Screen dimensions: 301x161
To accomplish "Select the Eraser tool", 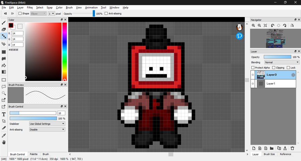I will 4,29.
